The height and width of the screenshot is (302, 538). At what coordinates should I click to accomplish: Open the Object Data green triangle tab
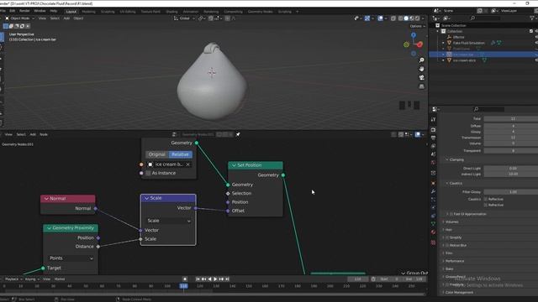pos(434,224)
